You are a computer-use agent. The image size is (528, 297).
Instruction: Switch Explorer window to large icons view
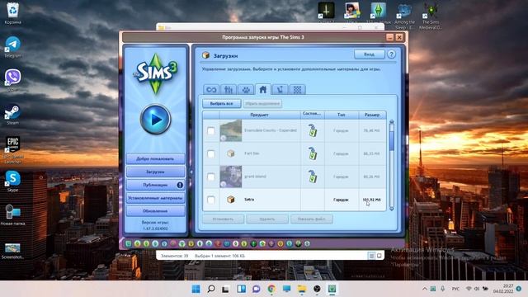[x=379, y=256]
